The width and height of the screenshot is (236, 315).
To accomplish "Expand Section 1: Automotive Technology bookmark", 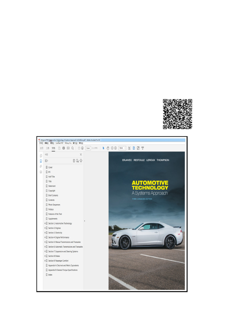I will [45, 223].
